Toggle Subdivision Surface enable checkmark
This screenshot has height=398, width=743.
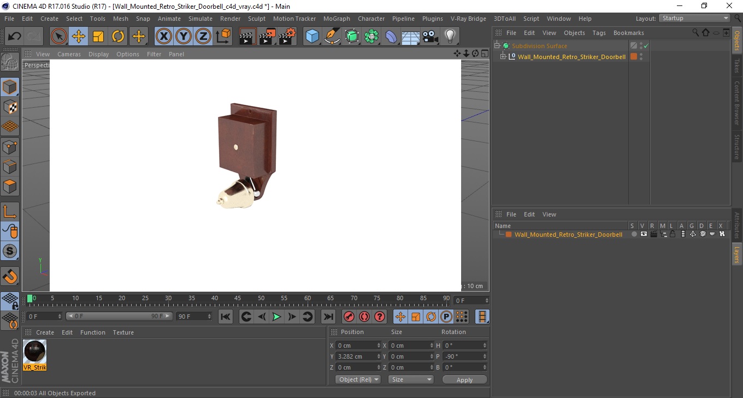[646, 46]
